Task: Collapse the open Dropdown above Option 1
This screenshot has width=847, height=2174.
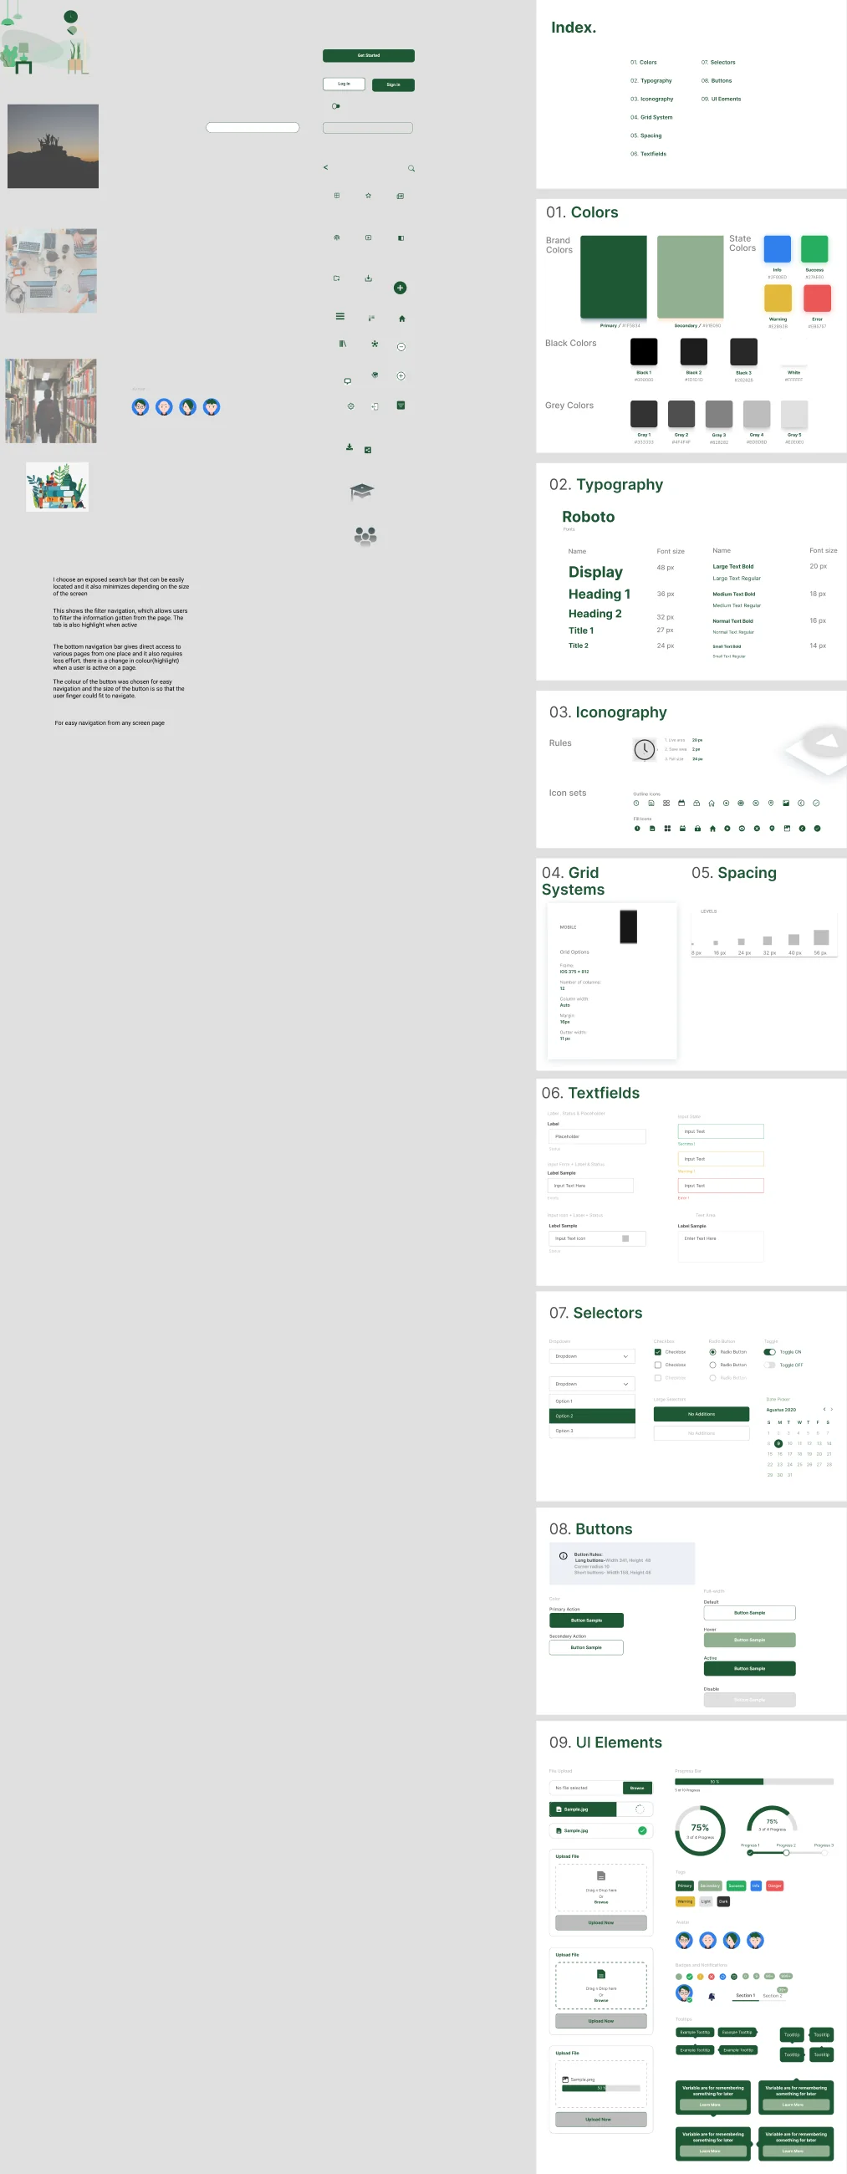Action: pyautogui.click(x=592, y=1384)
